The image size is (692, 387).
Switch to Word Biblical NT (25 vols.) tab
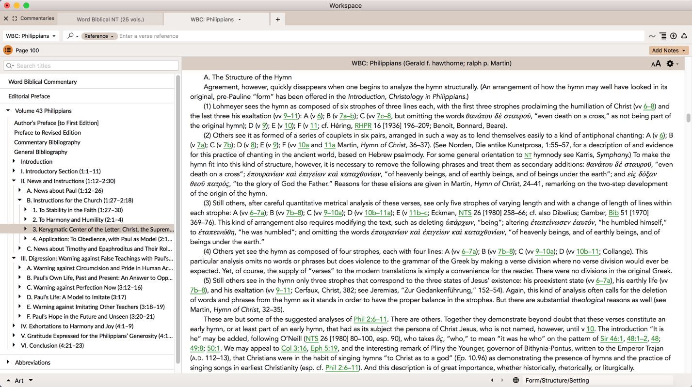[110, 19]
